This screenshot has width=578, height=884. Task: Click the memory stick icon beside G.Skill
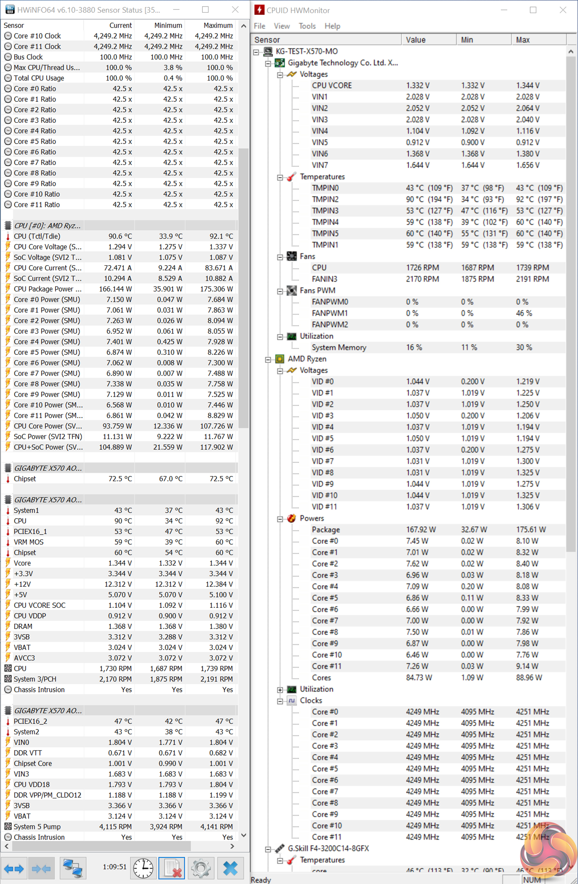(280, 848)
